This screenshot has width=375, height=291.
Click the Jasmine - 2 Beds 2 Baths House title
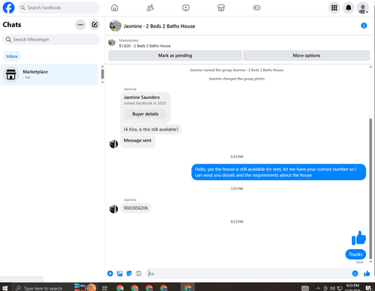(159, 26)
